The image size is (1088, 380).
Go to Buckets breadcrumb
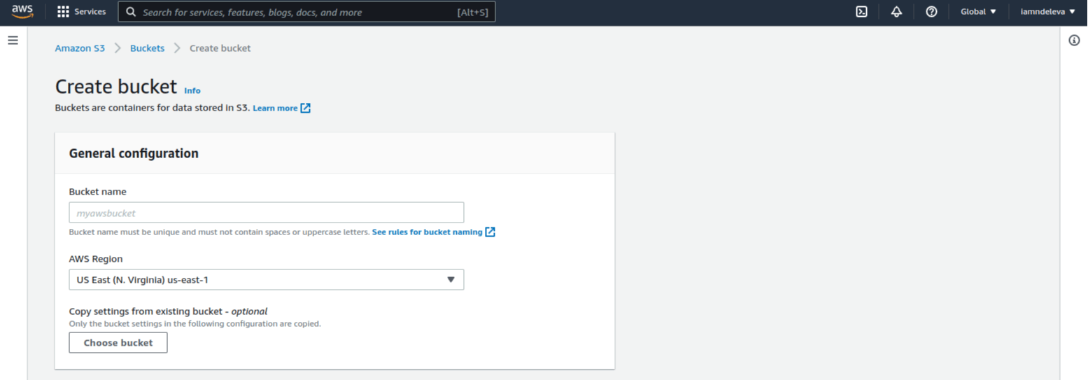147,48
